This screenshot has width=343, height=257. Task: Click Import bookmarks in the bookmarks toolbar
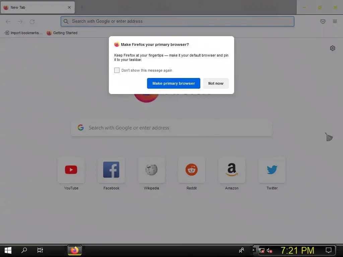pyautogui.click(x=23, y=33)
